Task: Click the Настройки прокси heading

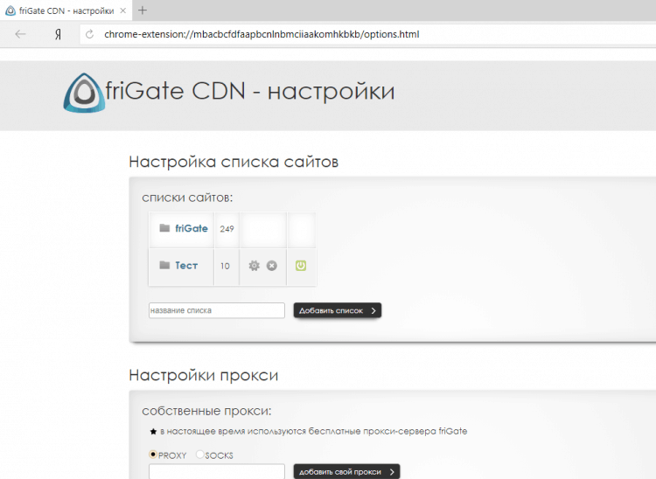Action: [x=203, y=375]
